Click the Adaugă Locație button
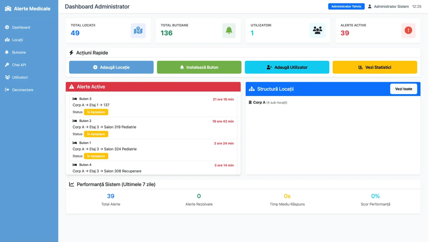The height and width of the screenshot is (242, 428). tap(111, 67)
